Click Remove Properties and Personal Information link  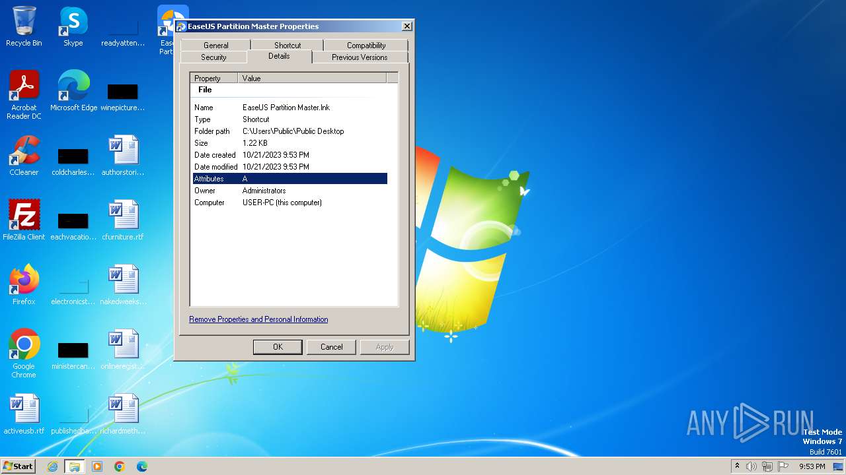click(258, 319)
